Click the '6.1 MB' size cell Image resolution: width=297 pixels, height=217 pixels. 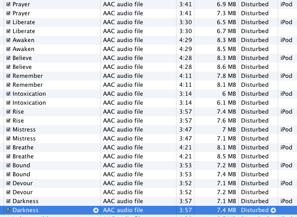226,102
